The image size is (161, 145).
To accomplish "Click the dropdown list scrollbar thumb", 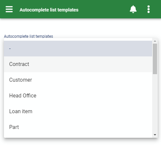I will coord(155,59).
